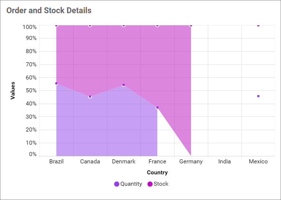Click the Germany axis label
Viewport: 281px width, 200px height.
click(191, 162)
